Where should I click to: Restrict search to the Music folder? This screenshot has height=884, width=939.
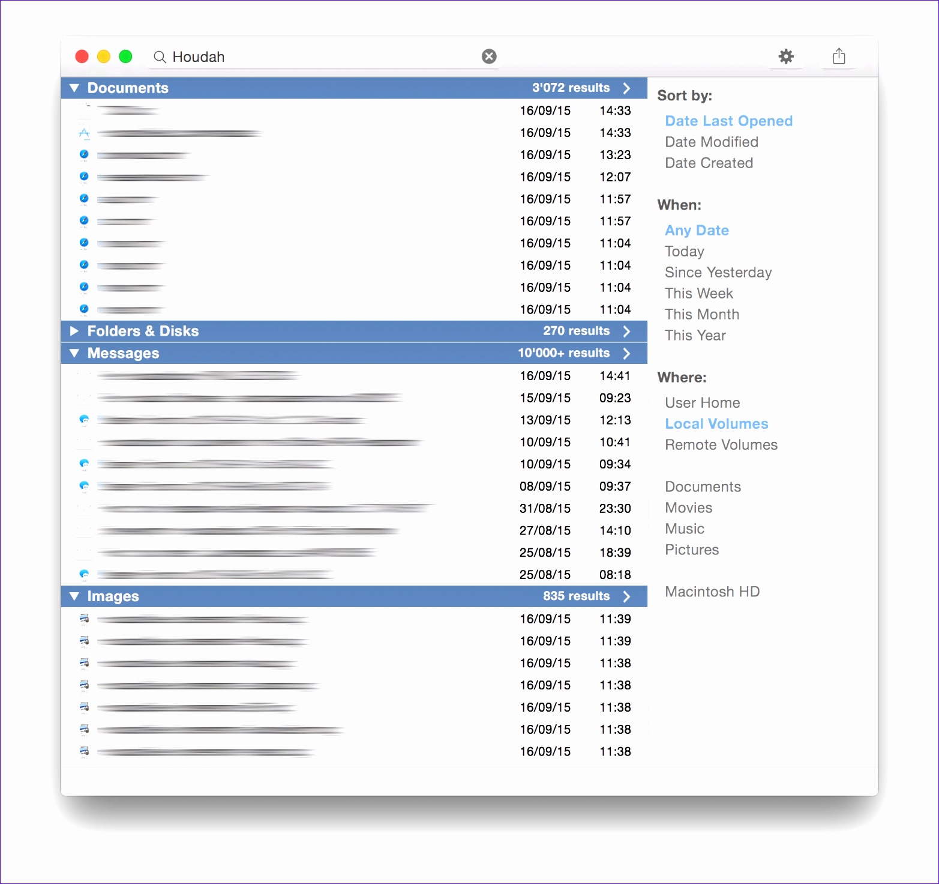coord(685,529)
